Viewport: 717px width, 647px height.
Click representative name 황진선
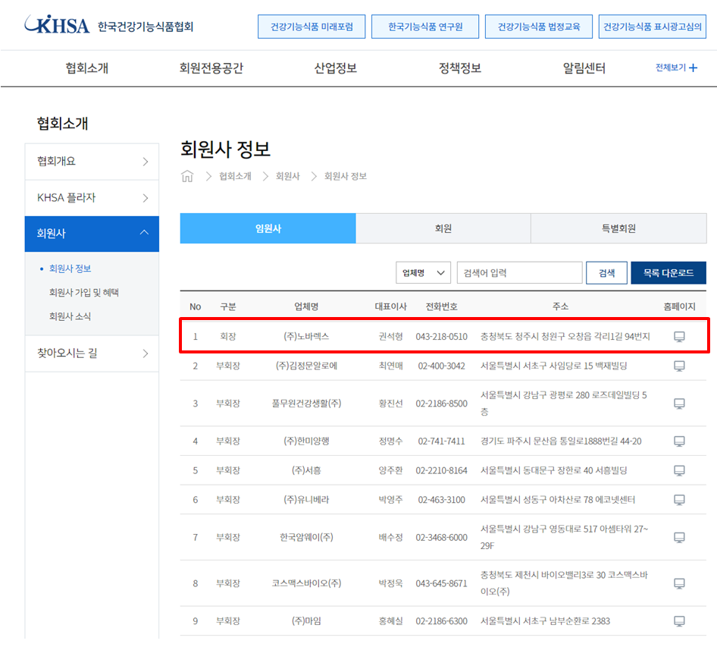(x=390, y=403)
